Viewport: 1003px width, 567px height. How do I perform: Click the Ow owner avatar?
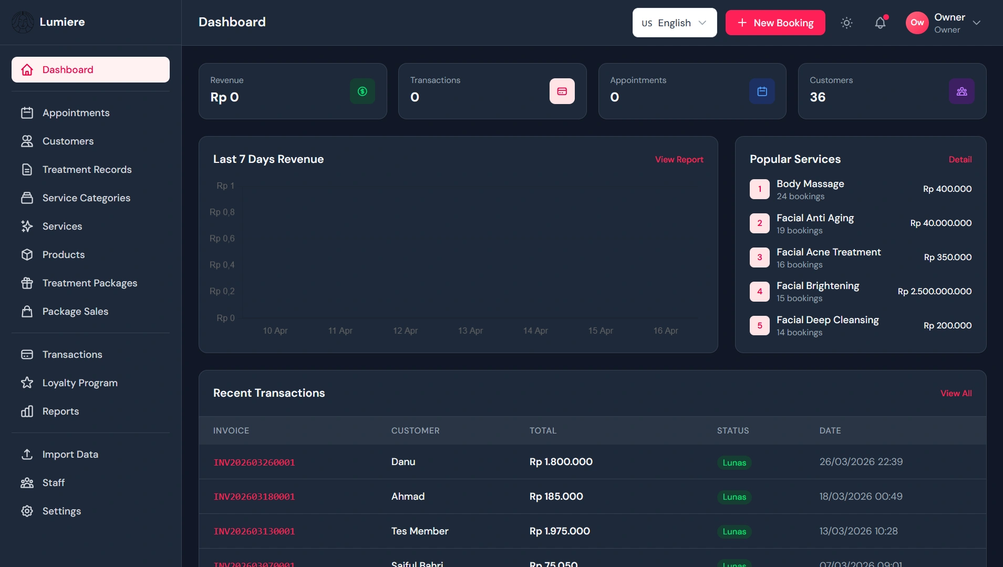point(917,23)
